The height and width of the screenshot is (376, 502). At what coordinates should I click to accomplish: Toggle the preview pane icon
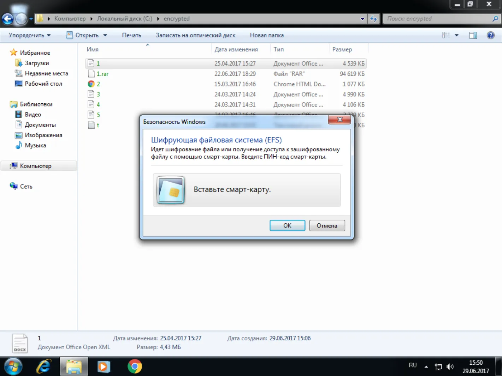coord(473,35)
